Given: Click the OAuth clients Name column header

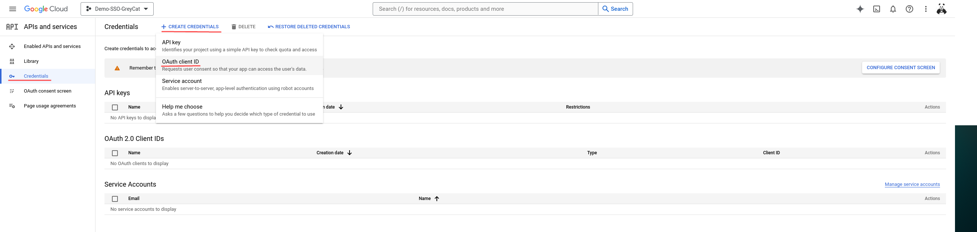Looking at the screenshot, I should pos(134,153).
